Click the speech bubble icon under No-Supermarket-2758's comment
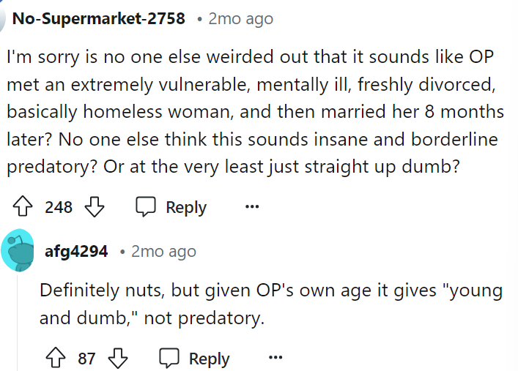The width and height of the screenshot is (518, 371). [146, 207]
